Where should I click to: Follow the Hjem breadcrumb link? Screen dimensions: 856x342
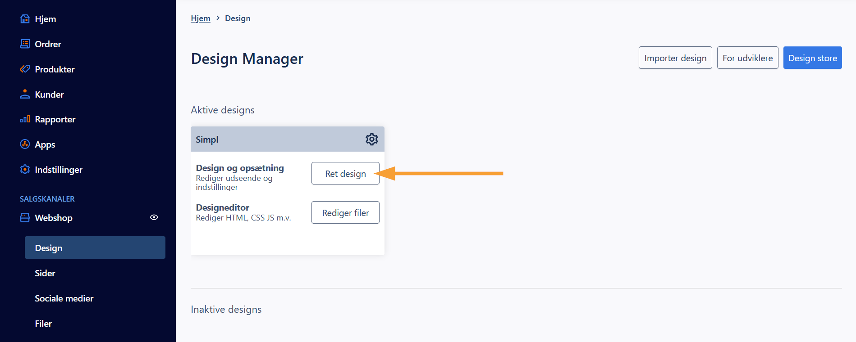click(201, 18)
